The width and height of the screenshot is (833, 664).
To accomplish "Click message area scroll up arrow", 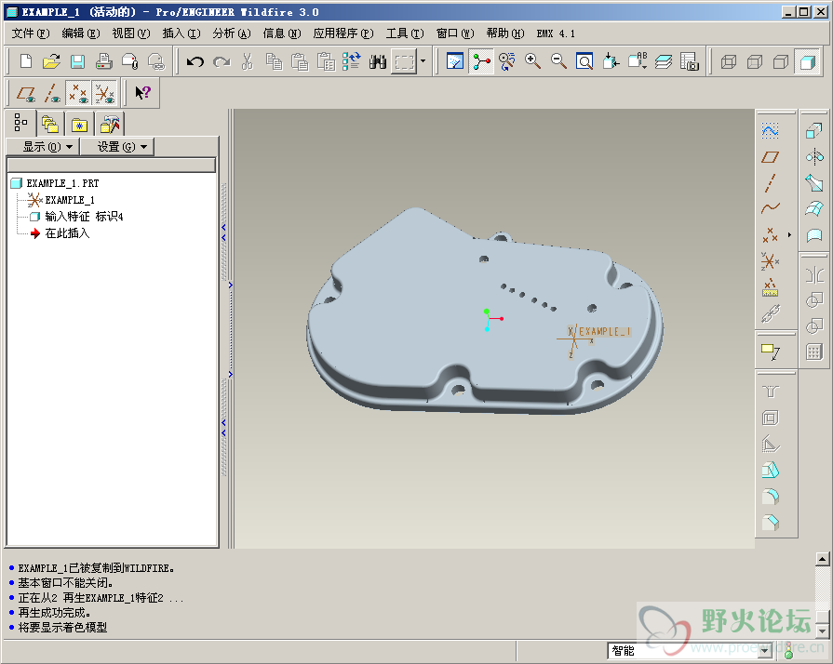I will [822, 559].
